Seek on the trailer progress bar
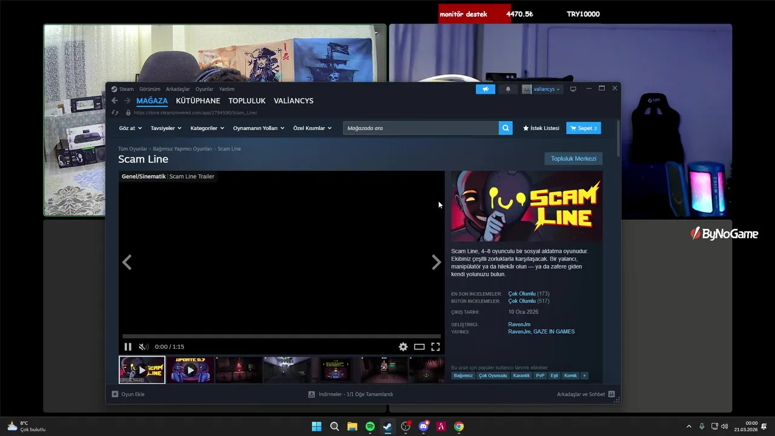The height and width of the screenshot is (436, 775). (x=282, y=336)
